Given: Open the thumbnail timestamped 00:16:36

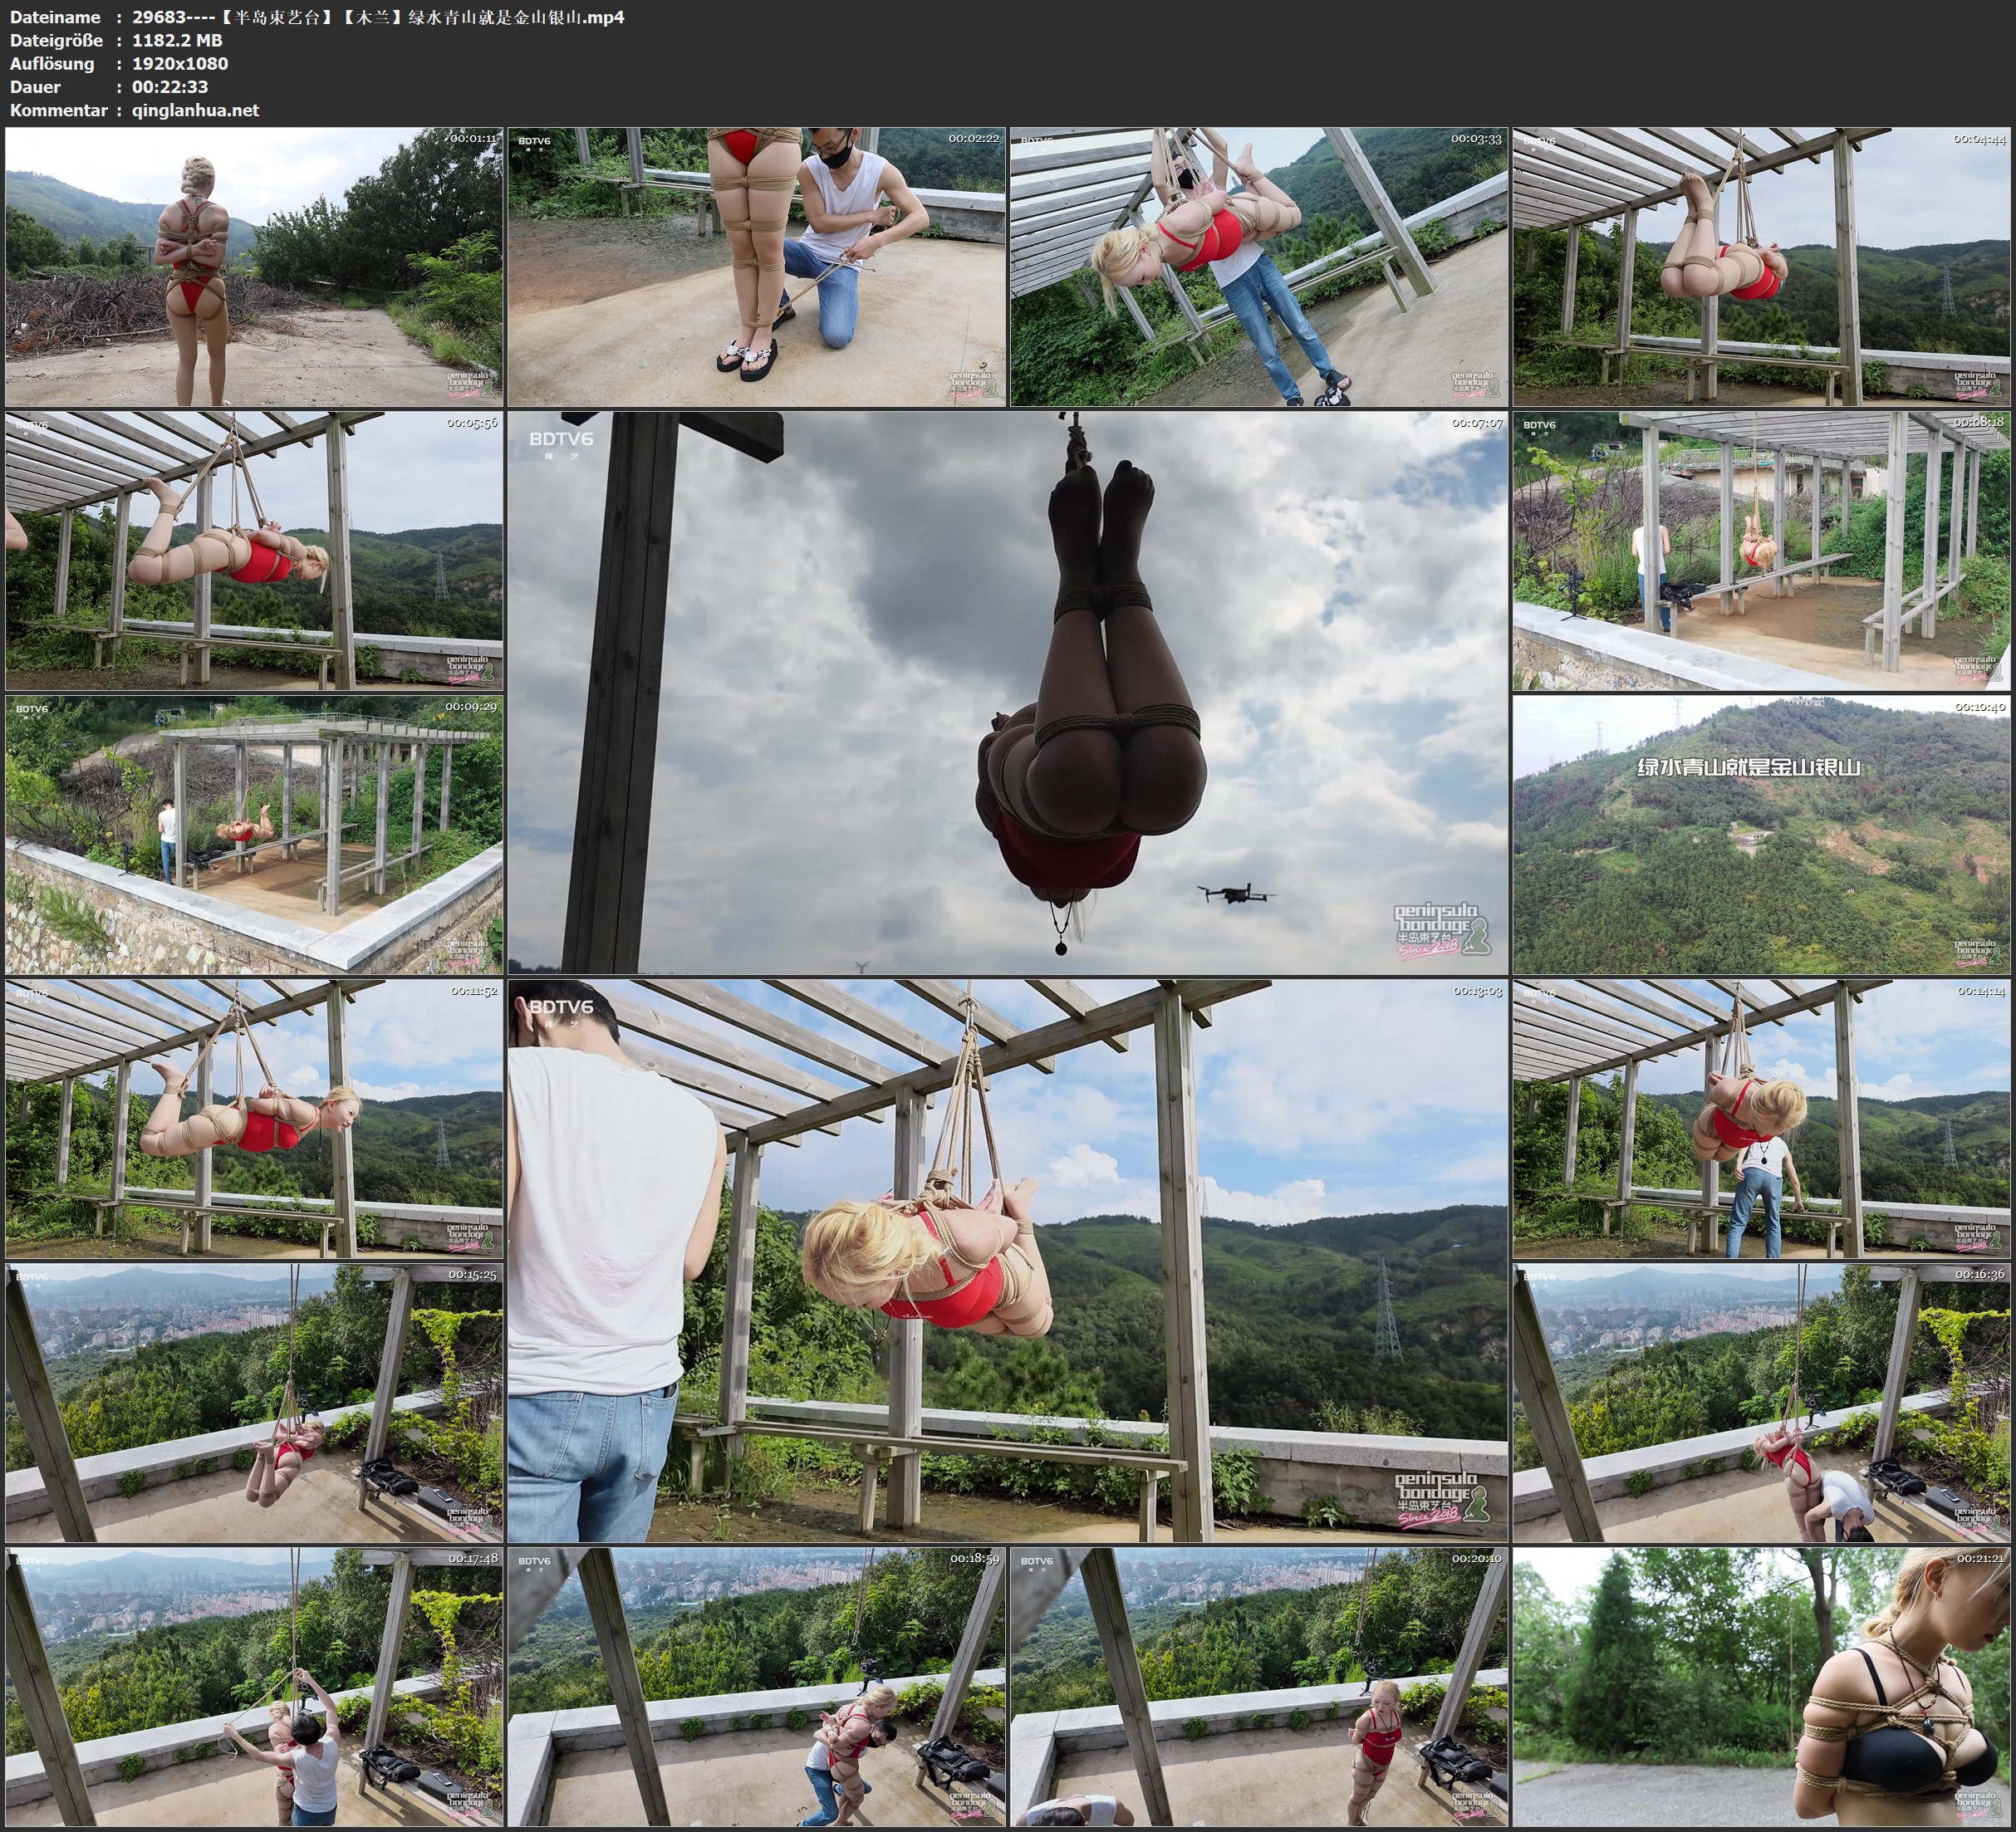Looking at the screenshot, I should (1760, 1402).
